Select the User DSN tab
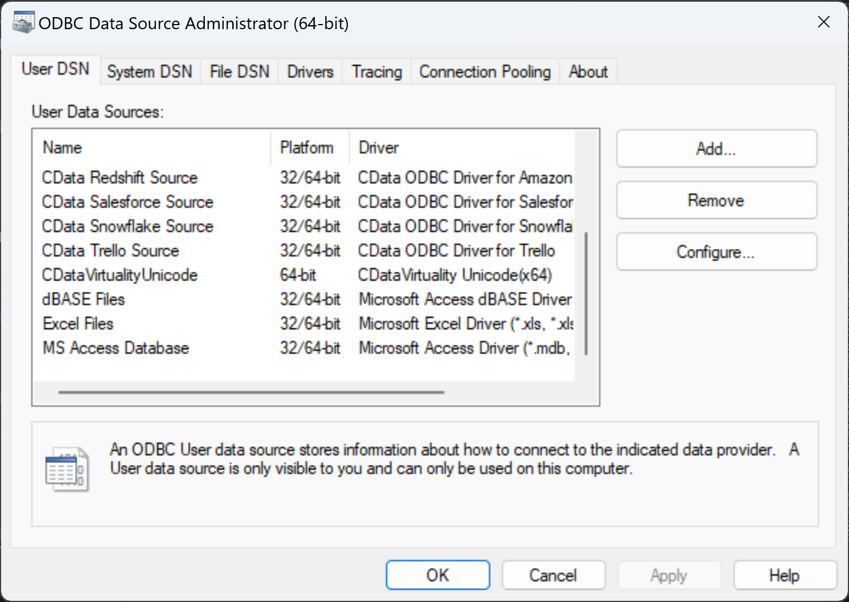Viewport: 849px width, 602px height. (55, 69)
